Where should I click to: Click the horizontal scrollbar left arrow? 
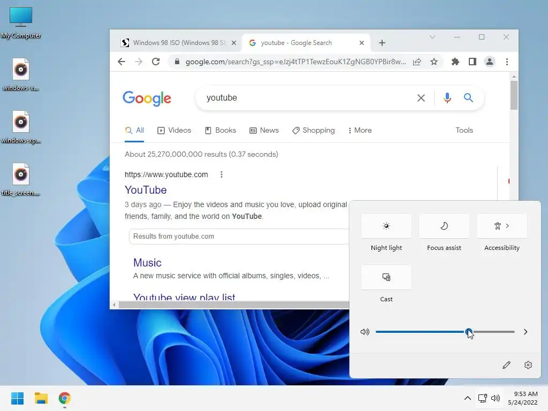[x=114, y=305]
